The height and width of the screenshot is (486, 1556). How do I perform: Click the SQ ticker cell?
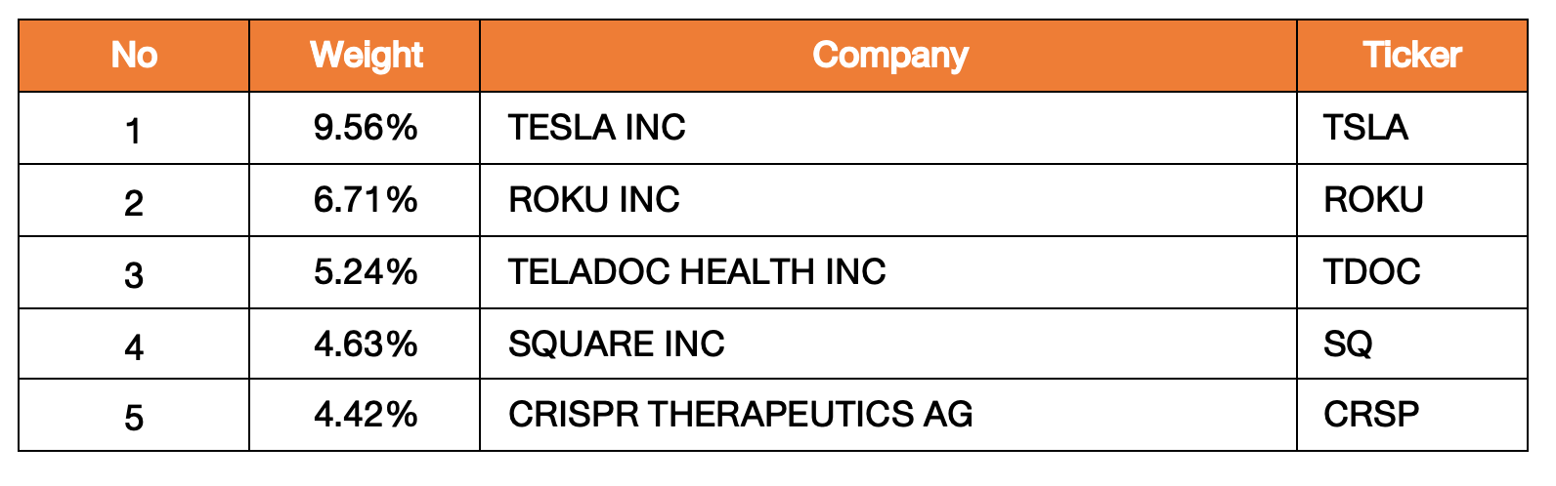click(x=1348, y=344)
